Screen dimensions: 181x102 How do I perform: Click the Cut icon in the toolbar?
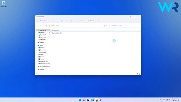[53, 21]
